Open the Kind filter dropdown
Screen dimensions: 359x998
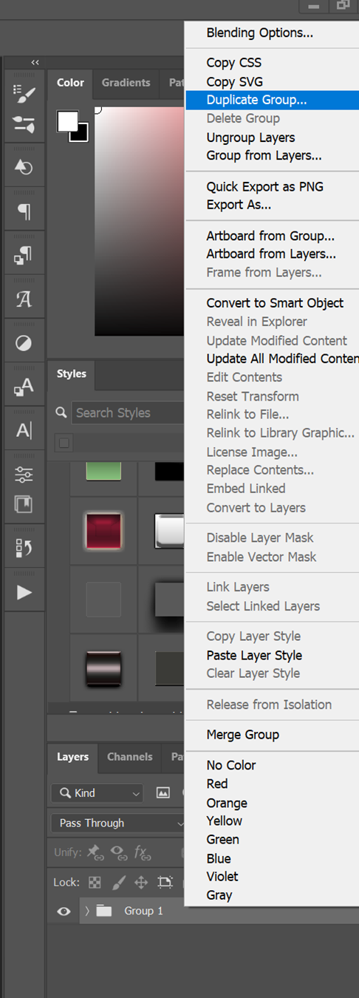pyautogui.click(x=97, y=792)
